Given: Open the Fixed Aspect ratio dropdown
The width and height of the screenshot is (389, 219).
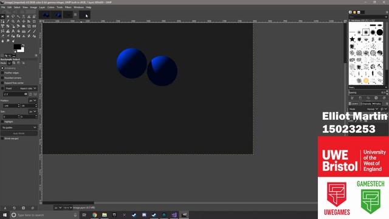Looking at the screenshot, I should pos(21,88).
